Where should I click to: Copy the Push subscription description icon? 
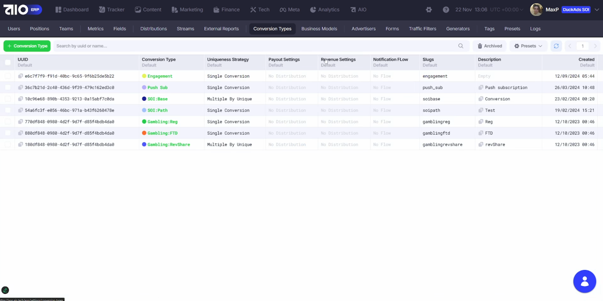click(x=481, y=87)
